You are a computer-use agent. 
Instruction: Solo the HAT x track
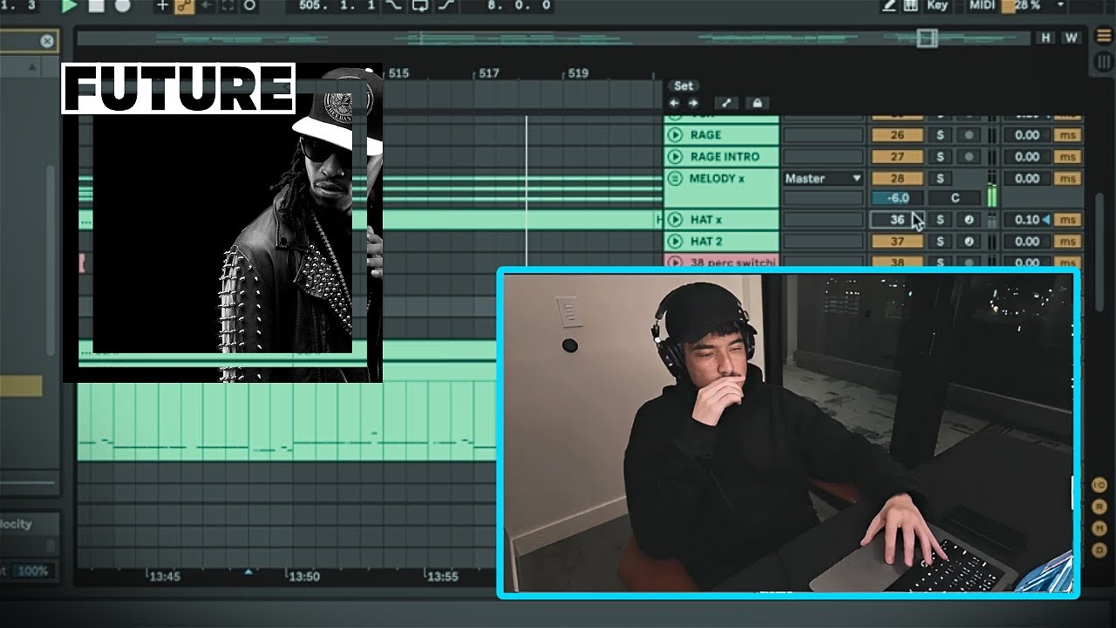tap(940, 220)
